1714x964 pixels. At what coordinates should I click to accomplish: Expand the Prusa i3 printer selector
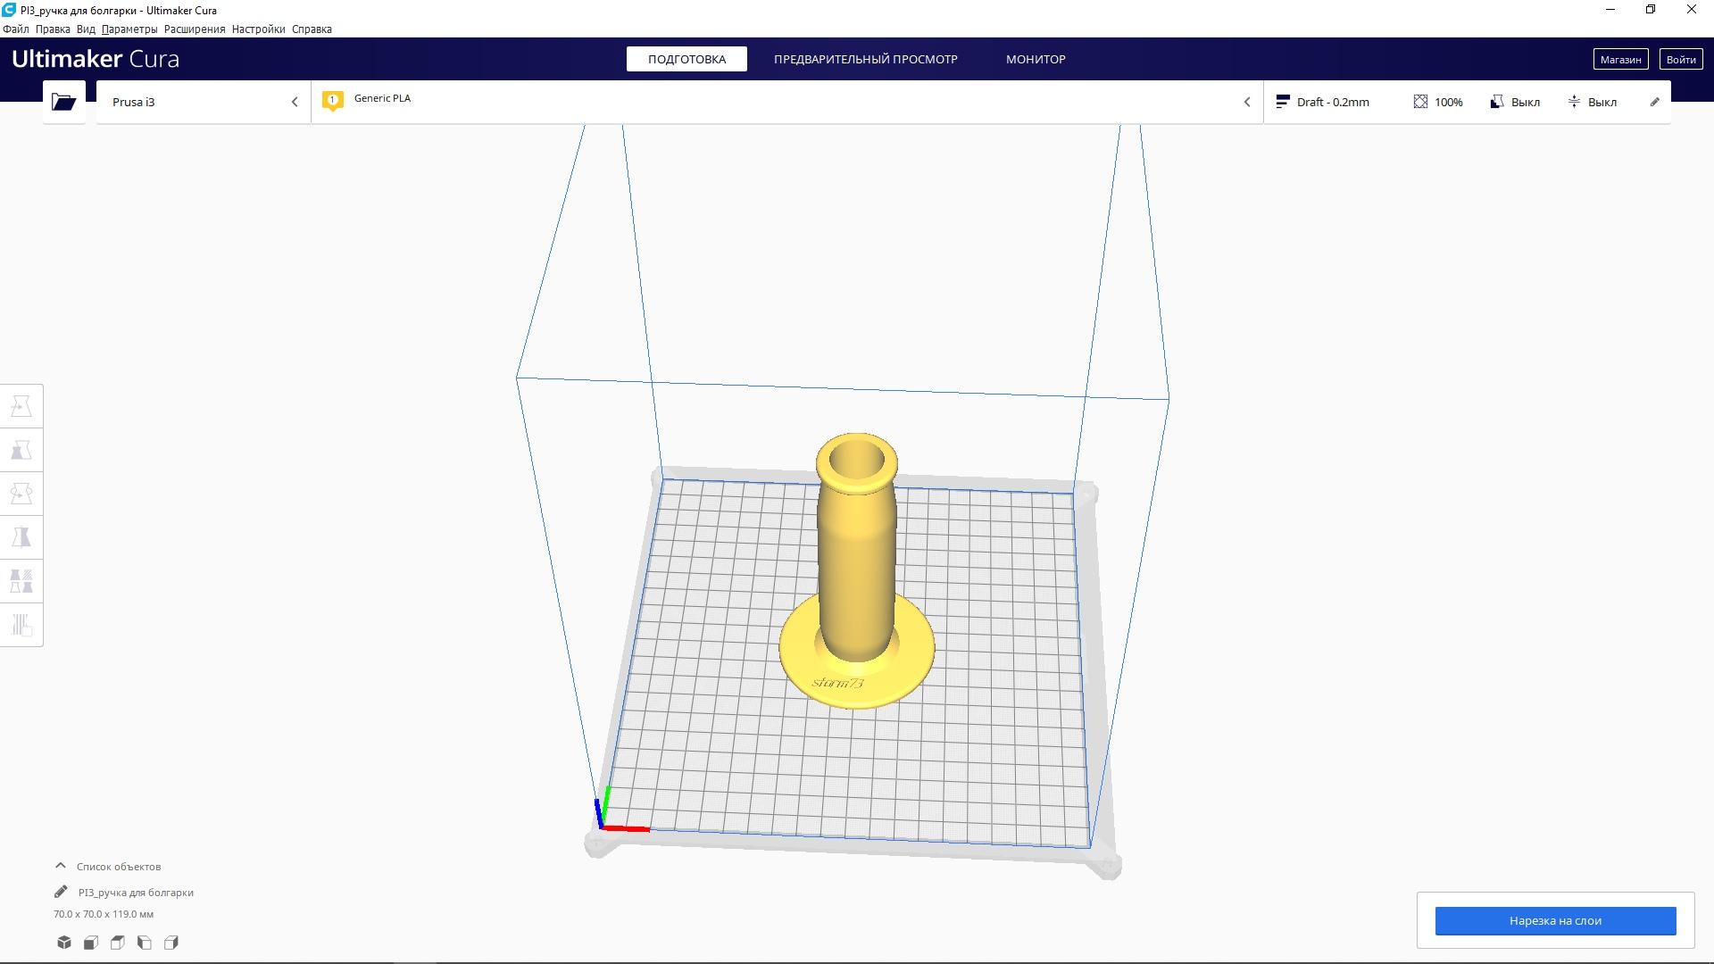[204, 102]
